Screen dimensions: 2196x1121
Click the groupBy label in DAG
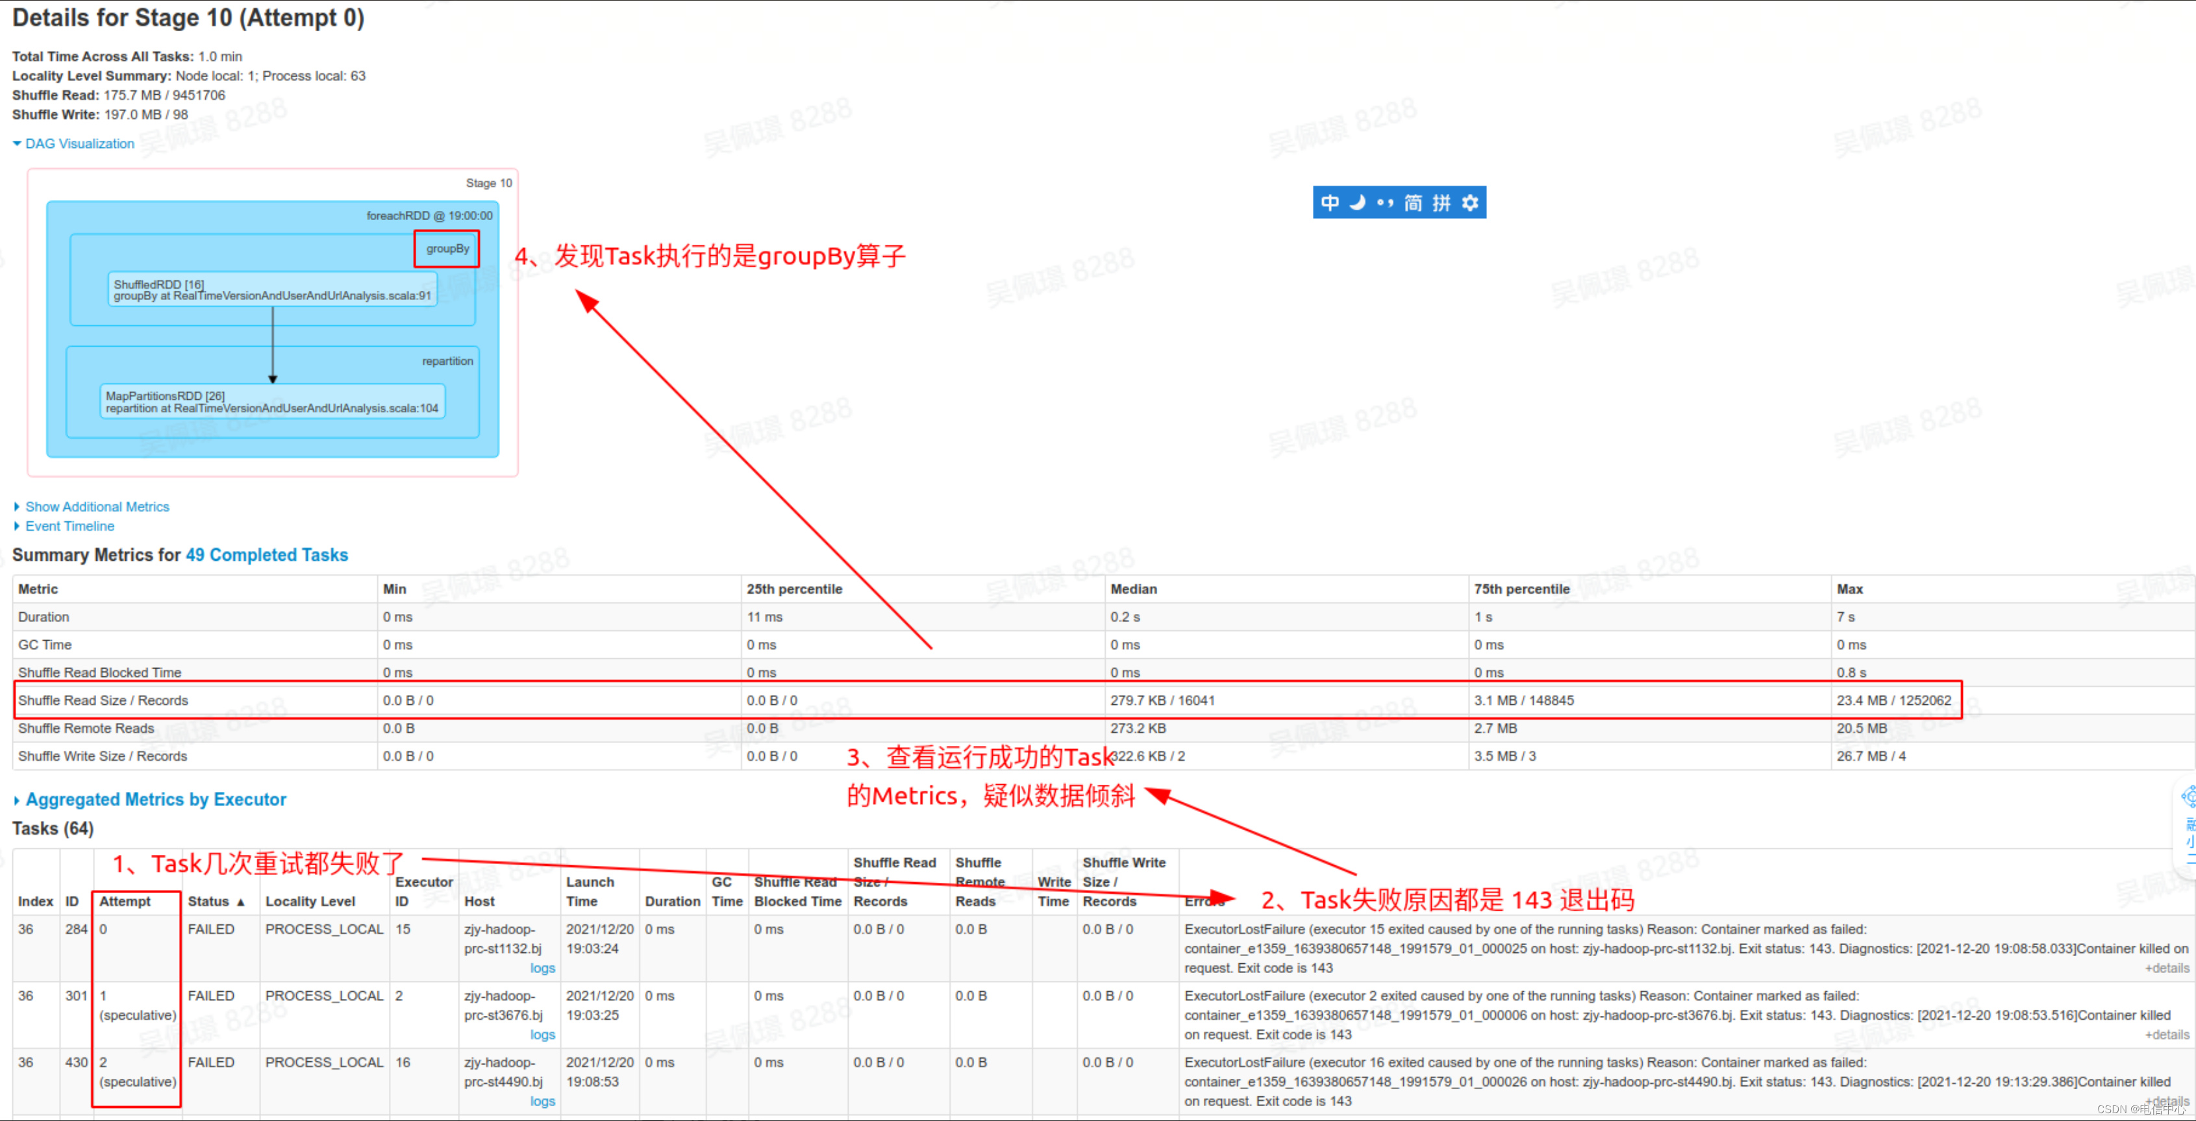tap(447, 249)
